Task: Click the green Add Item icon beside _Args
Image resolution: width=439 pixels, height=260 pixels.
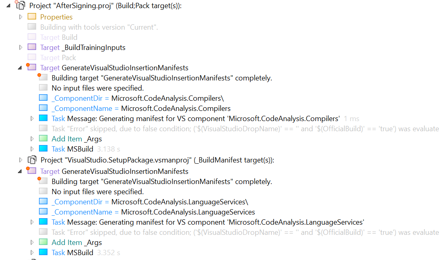Action: [43, 139]
